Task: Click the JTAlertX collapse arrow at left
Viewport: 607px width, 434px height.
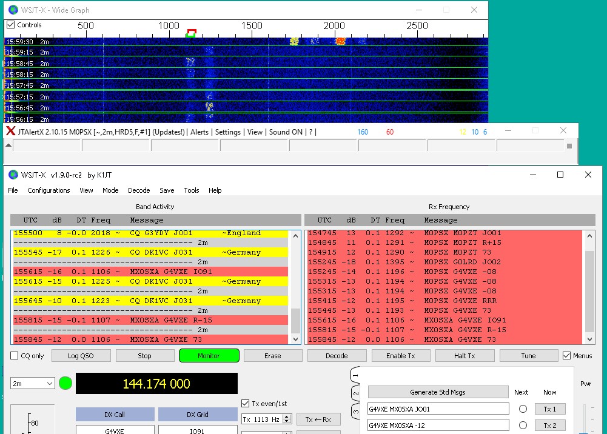Action: point(8,145)
